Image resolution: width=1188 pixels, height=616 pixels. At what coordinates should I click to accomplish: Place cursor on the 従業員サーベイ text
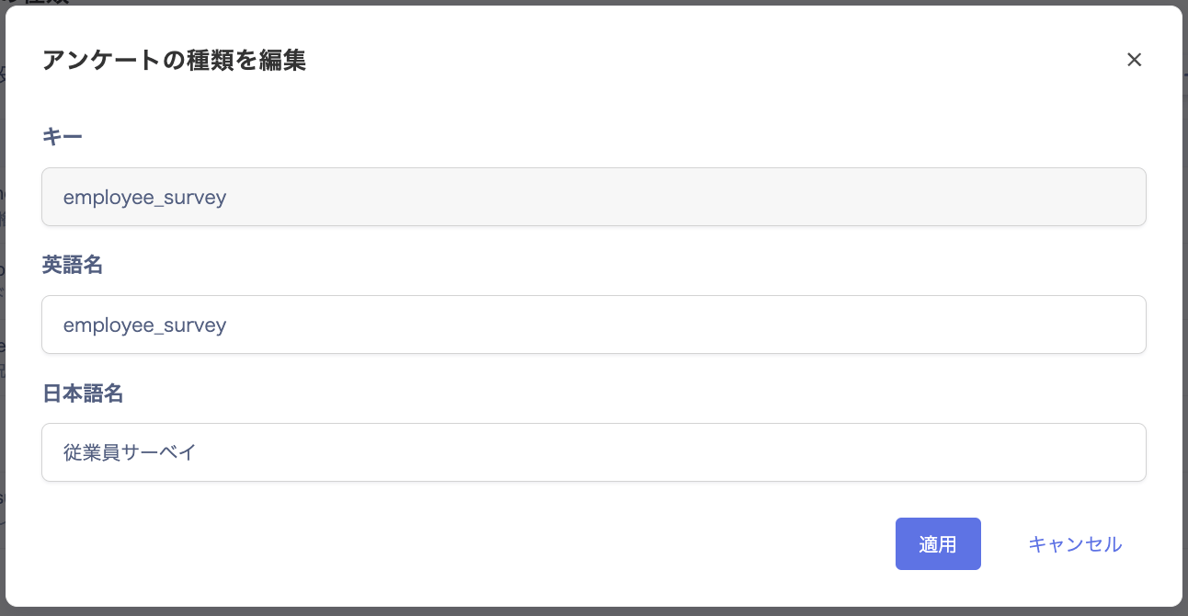(x=130, y=452)
